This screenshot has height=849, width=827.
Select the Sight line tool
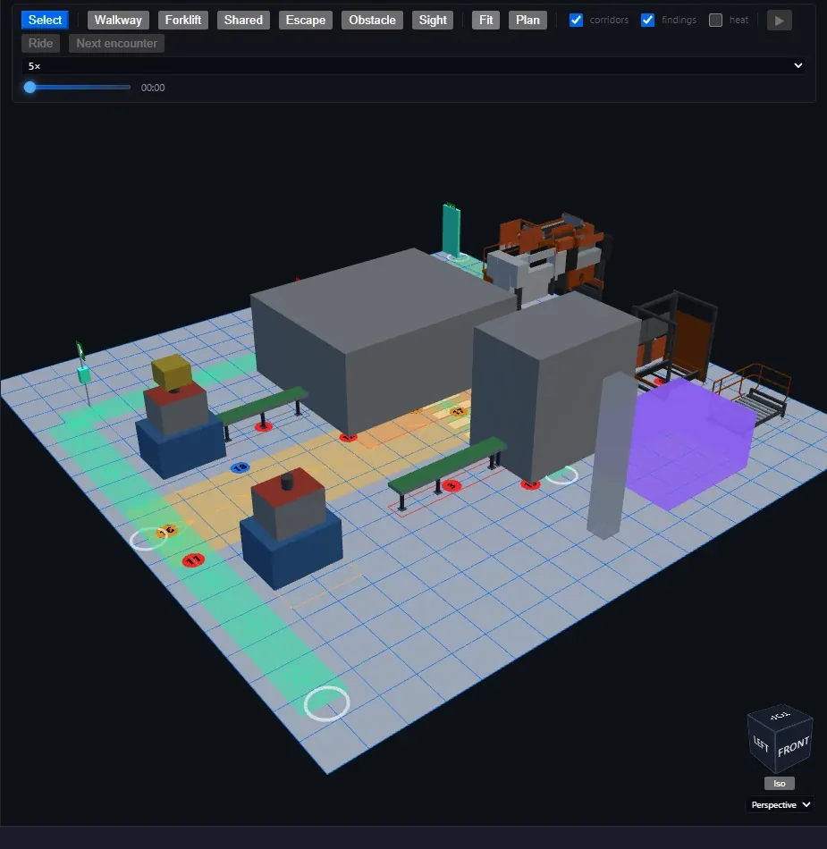click(433, 20)
